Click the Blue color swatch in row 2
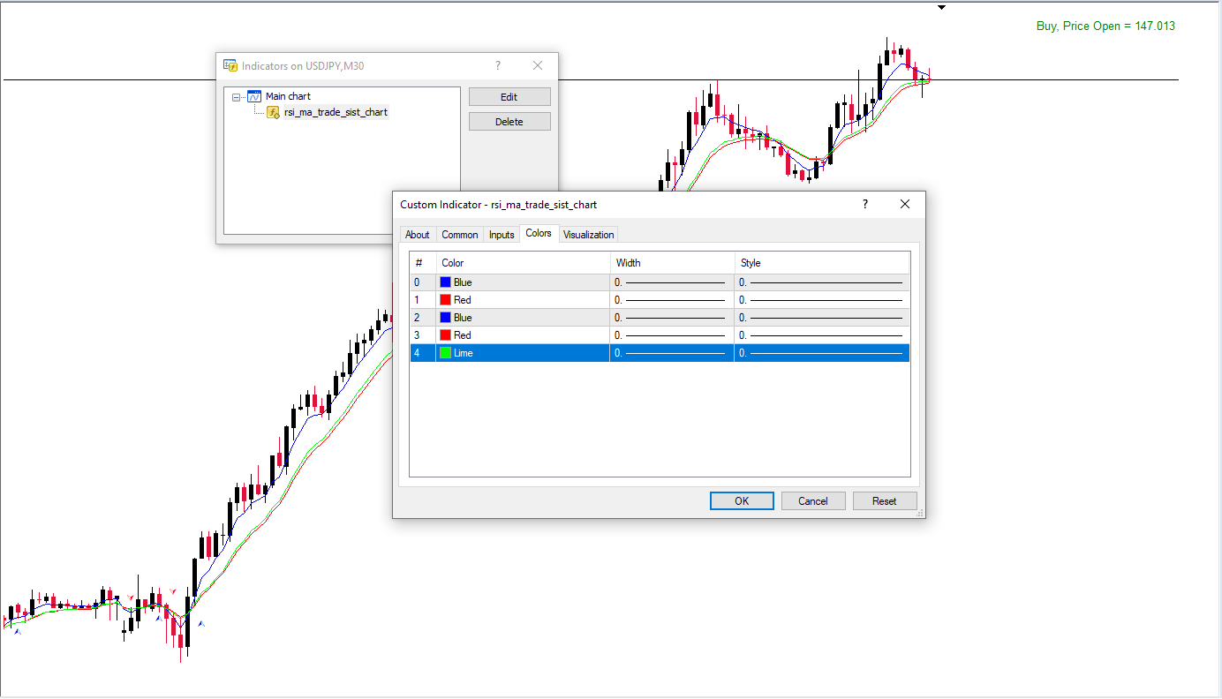The height and width of the screenshot is (699, 1222). [446, 318]
